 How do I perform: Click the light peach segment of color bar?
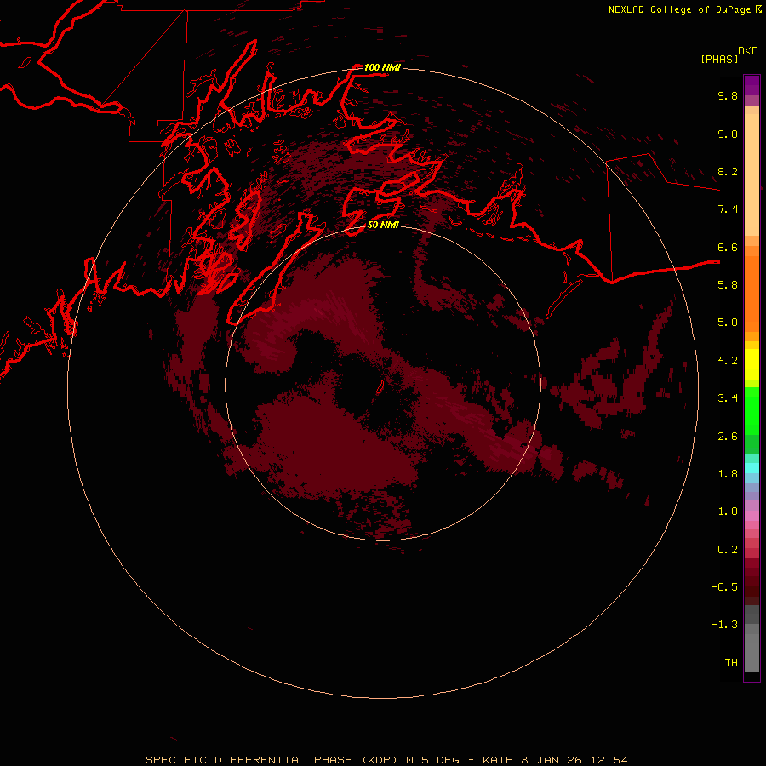coord(752,174)
